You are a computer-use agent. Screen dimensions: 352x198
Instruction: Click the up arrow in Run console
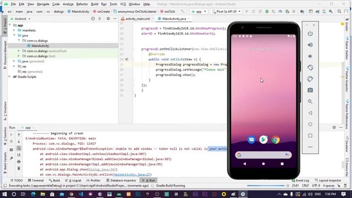tap(19, 135)
